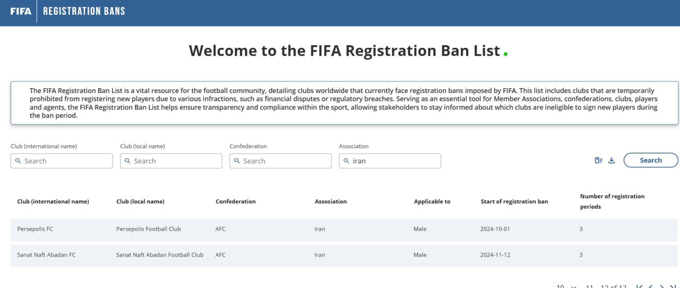Sort by Start of registration ban column
Viewport: 680px width, 288px height.
point(514,201)
